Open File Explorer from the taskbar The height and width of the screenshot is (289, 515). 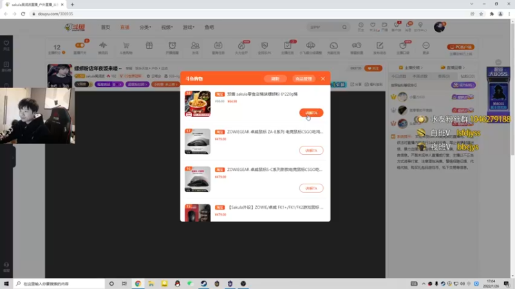151,284
